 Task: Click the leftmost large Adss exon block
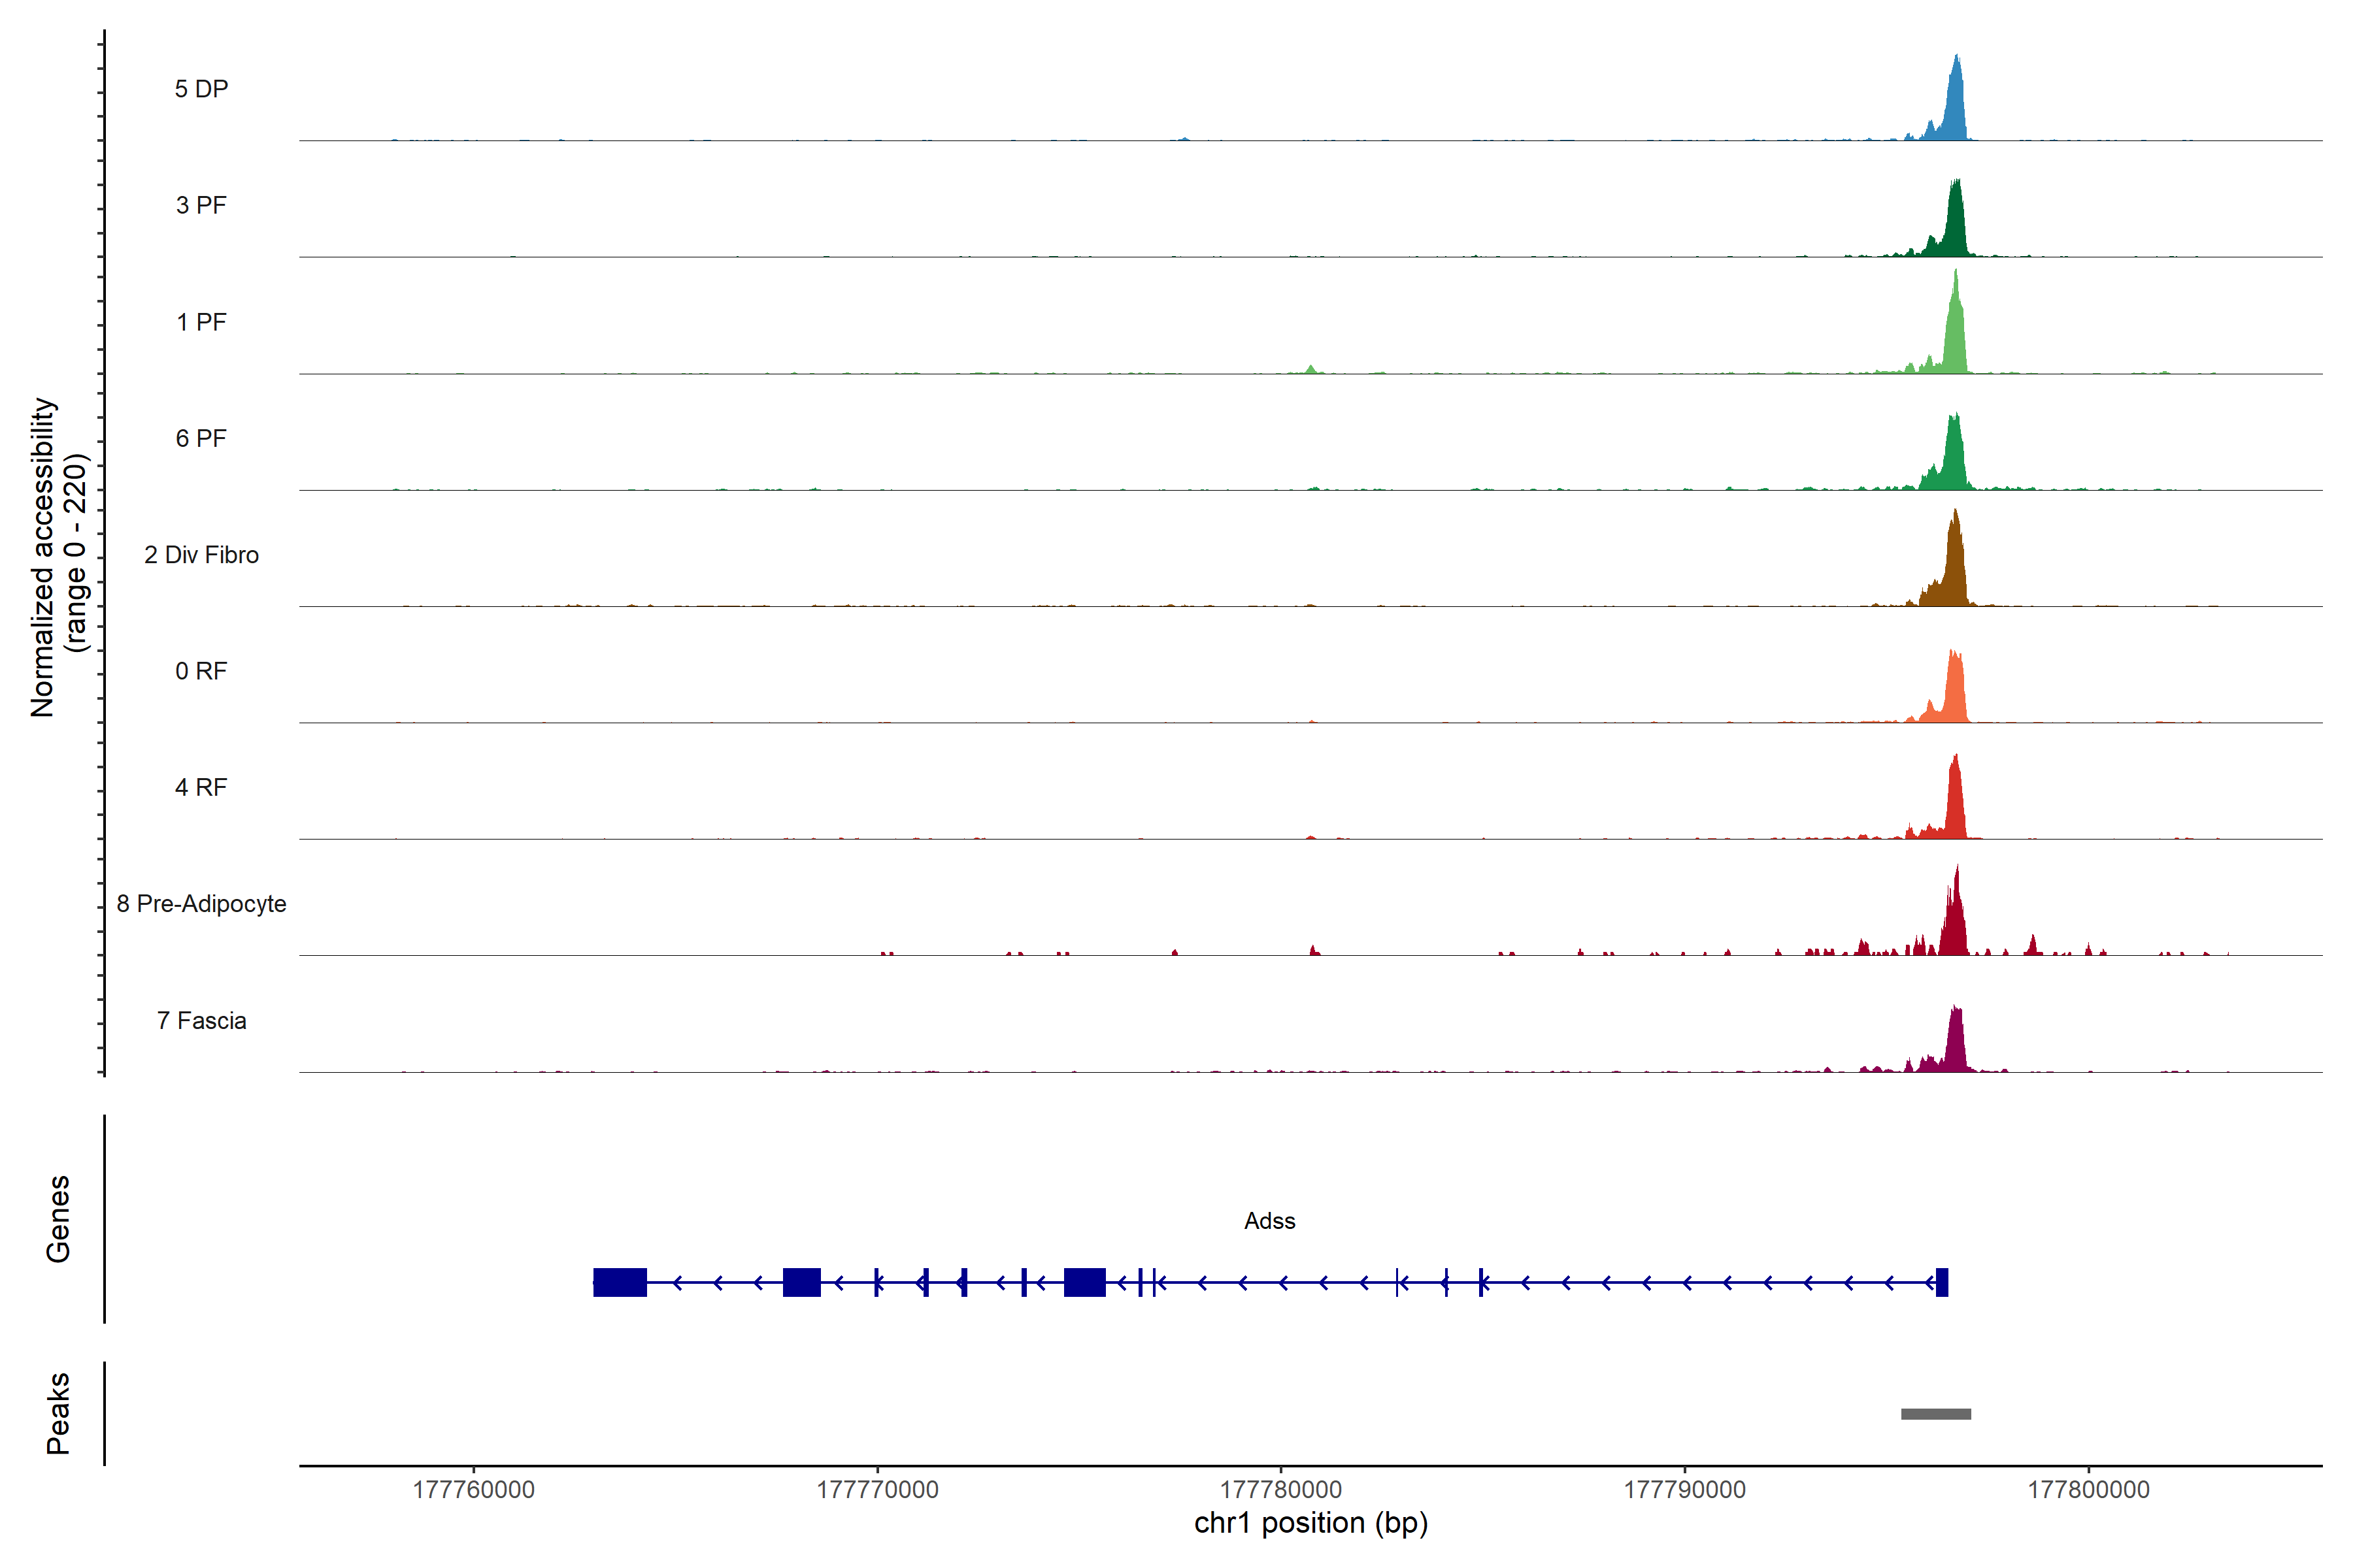pyautogui.click(x=619, y=1282)
